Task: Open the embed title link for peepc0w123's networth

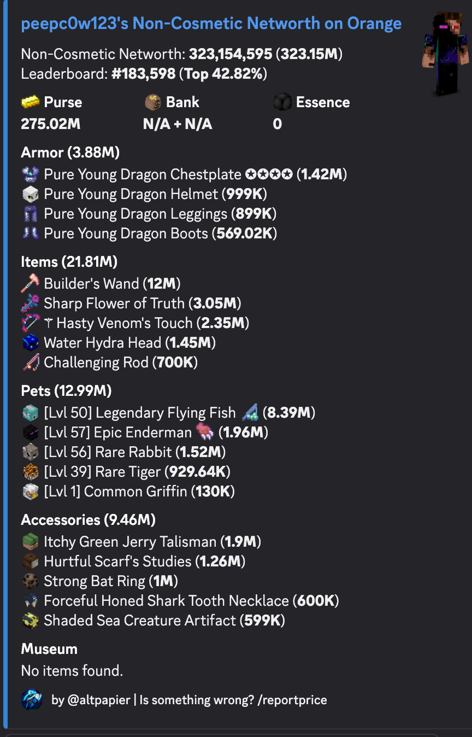Action: (211, 24)
